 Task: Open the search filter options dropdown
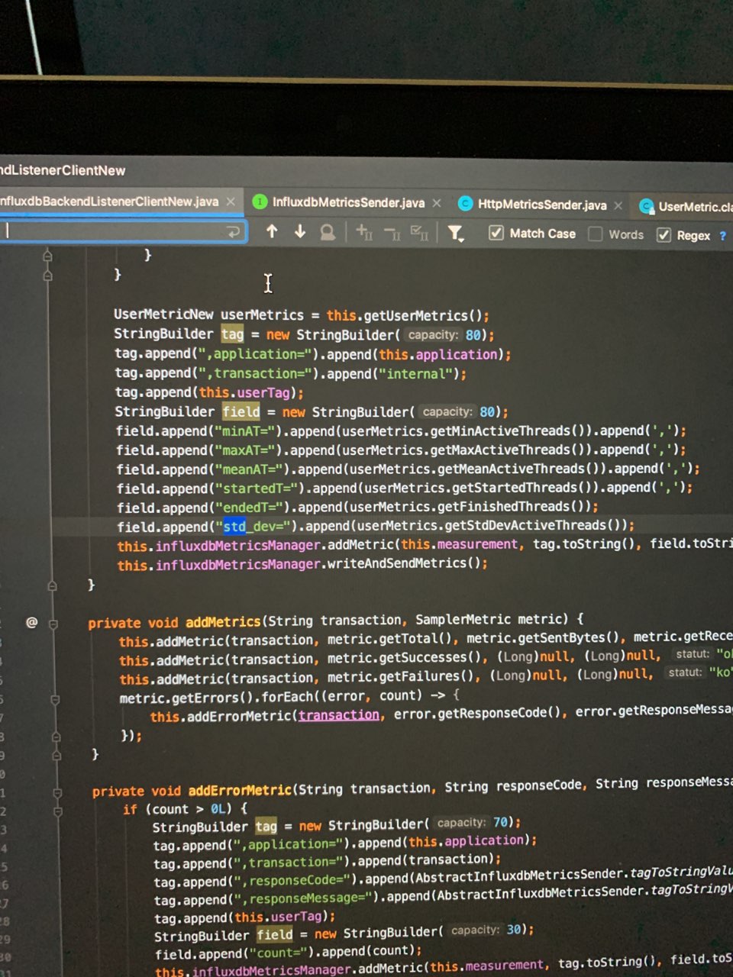click(456, 234)
